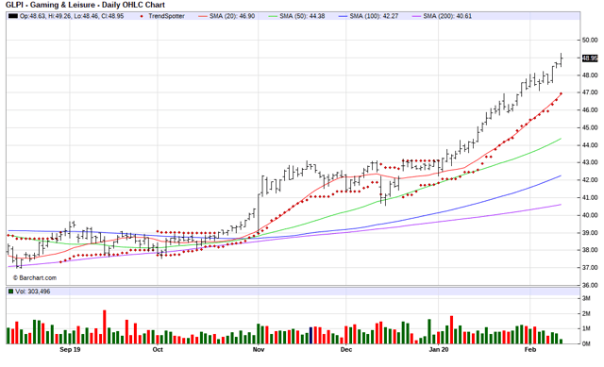Click the 38.00 price axis label
604x367 pixels.
pyautogui.click(x=590, y=250)
